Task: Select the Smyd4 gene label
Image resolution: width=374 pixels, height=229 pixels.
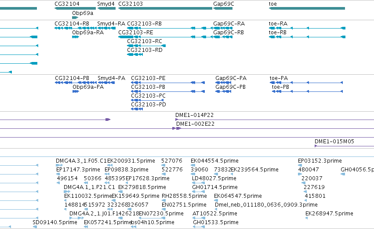Action: (105, 4)
